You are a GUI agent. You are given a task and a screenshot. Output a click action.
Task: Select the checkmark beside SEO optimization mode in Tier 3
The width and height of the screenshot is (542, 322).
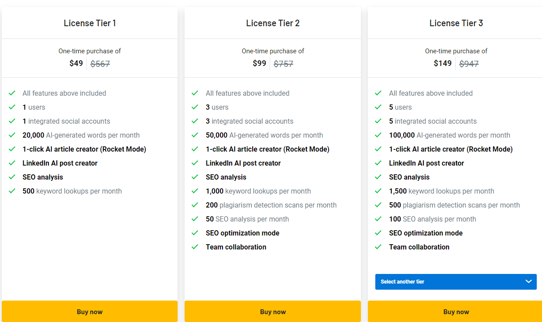(x=378, y=233)
